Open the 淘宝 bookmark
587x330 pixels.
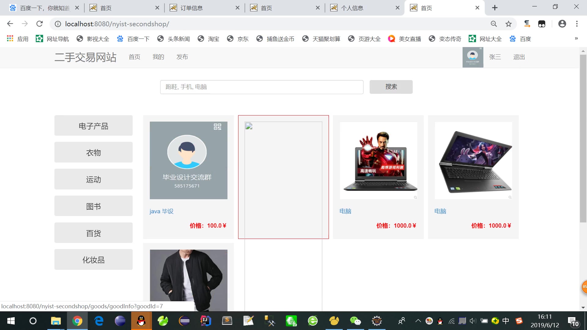(209, 39)
